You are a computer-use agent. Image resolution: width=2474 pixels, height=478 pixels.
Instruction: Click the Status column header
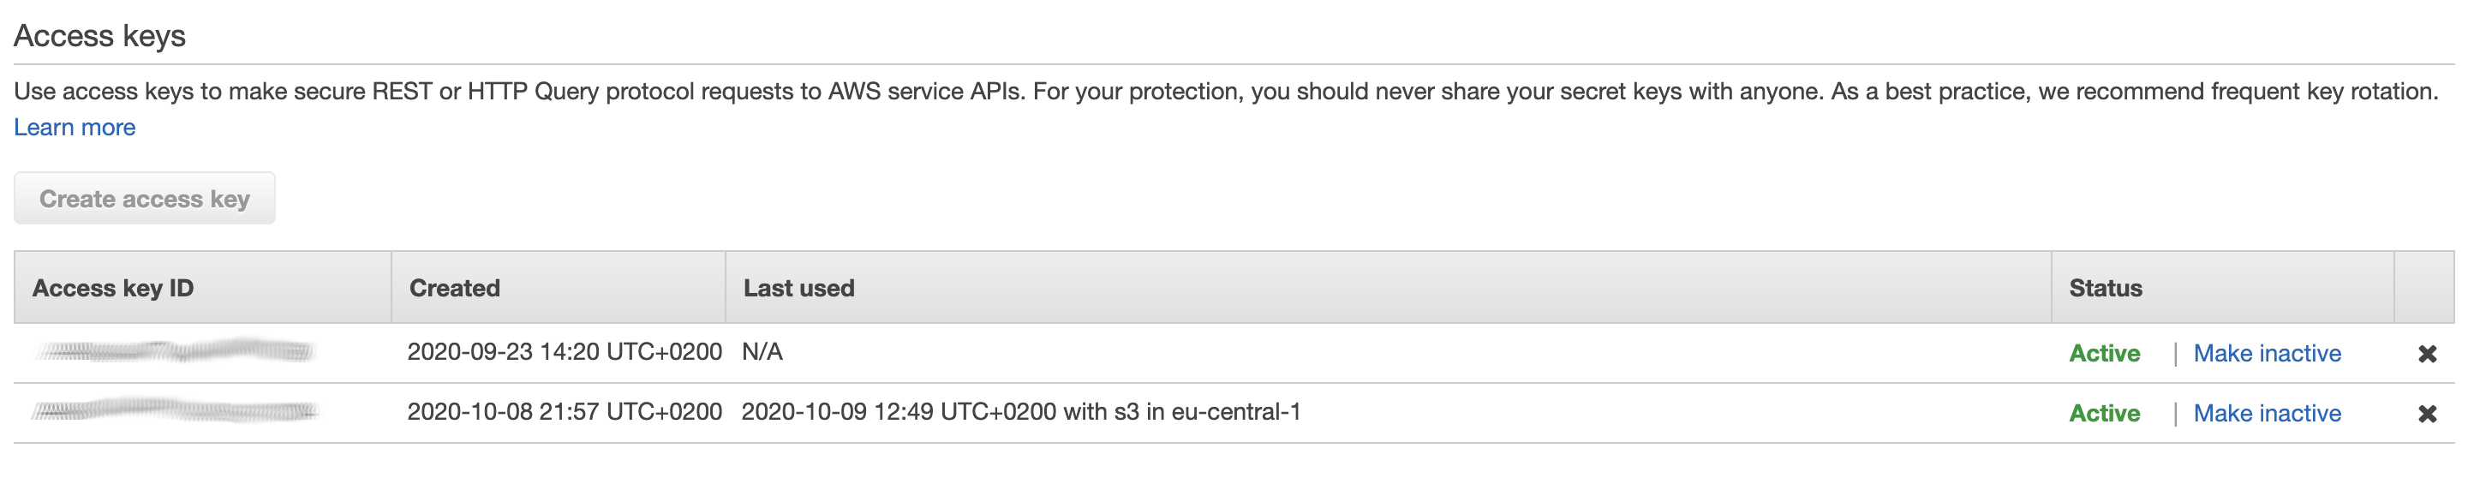(2105, 288)
